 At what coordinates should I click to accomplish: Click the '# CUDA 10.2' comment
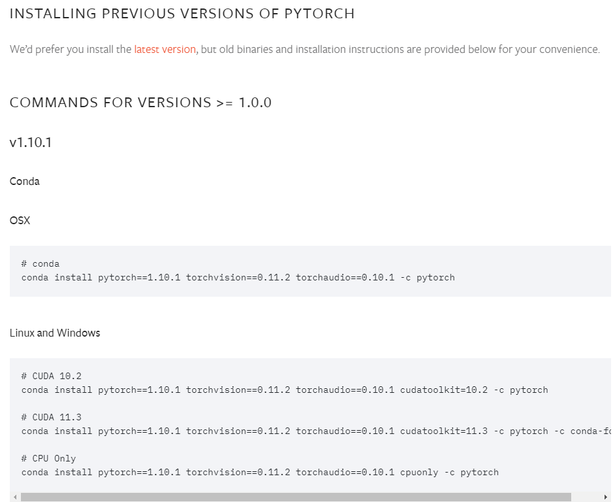[52, 376]
